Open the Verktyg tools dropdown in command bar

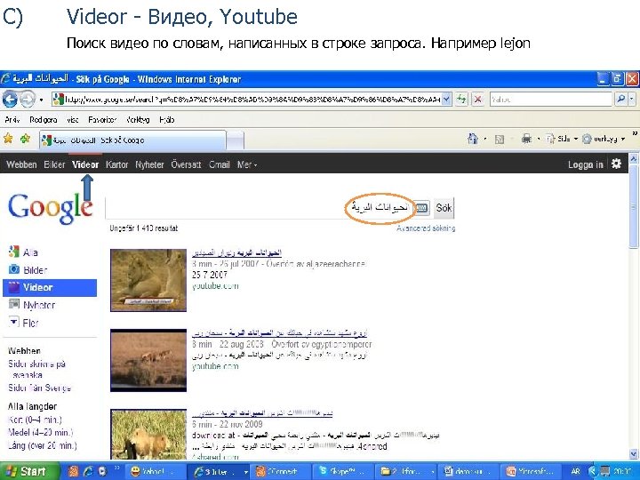pyautogui.click(x=604, y=140)
